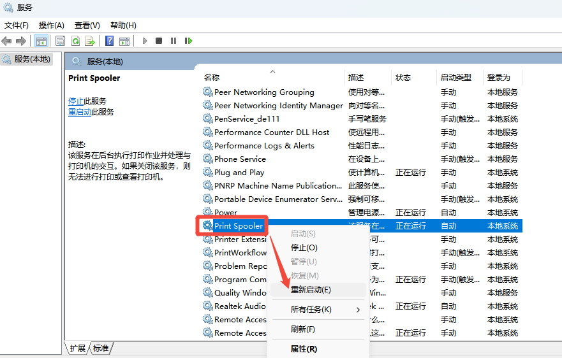The image size is (562, 358).
Task: Choose 停止(O) in the context menu
Action: coord(318,248)
